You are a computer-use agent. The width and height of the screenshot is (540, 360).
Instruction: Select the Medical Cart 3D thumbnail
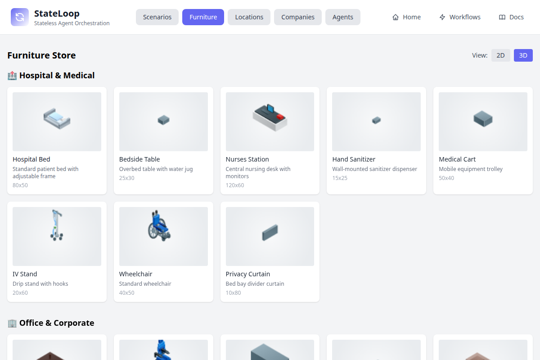pos(483,121)
